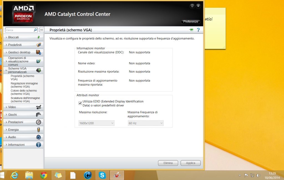This screenshot has width=284, height=180.
Task: Click the green pin icon beside Bloccati
Action: tap(38, 37)
